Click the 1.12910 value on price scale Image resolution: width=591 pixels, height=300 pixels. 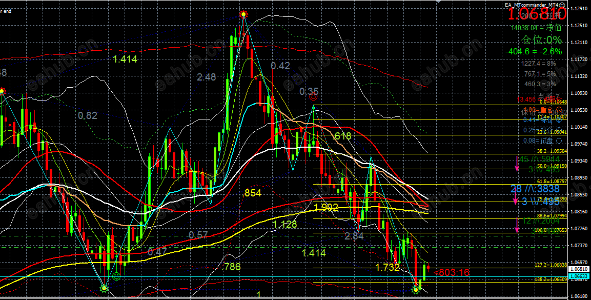point(579,9)
